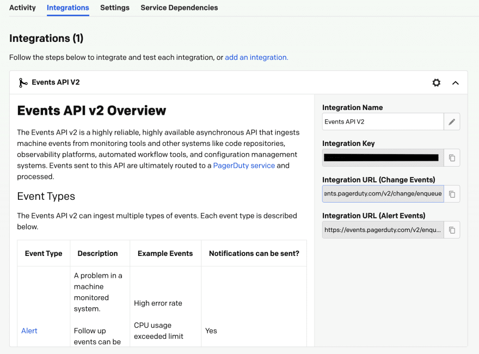Image resolution: width=479 pixels, height=354 pixels.
Task: Click the Change Events URL text field
Action: (381, 193)
